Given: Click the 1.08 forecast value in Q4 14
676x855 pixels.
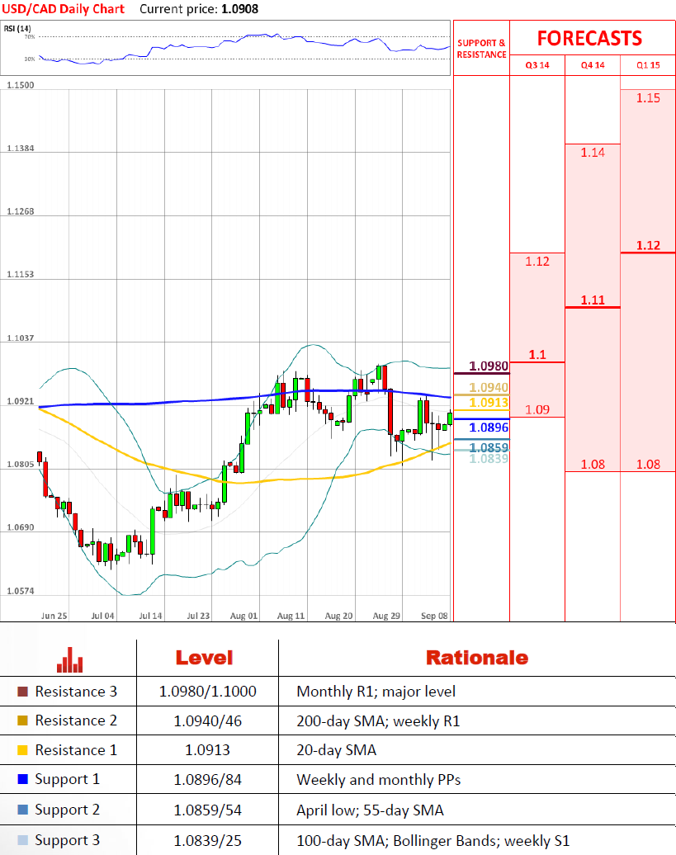Looking at the screenshot, I should [593, 465].
